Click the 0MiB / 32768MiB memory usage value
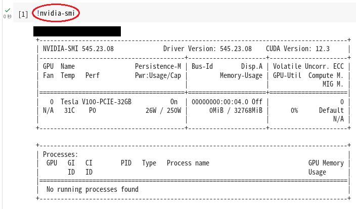The width and height of the screenshot is (356, 209). (236, 110)
